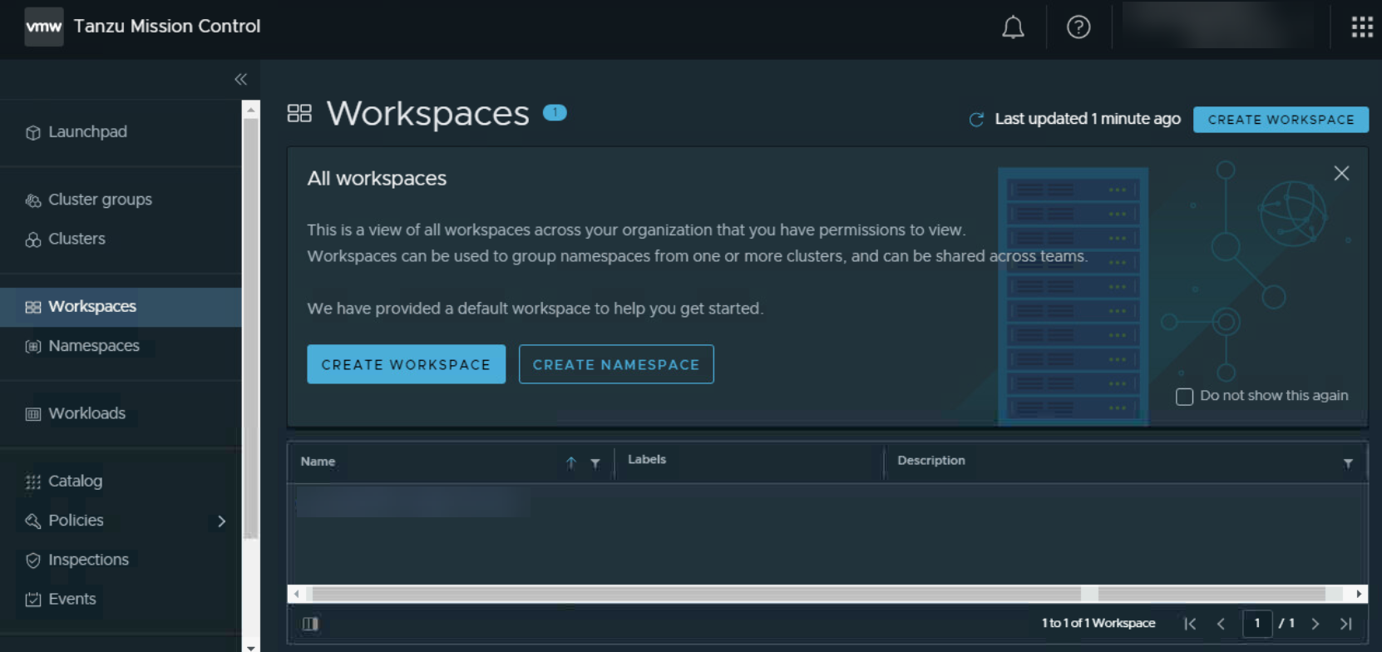The height and width of the screenshot is (652, 1382).
Task: Go to the next page arrow
Action: (1315, 624)
